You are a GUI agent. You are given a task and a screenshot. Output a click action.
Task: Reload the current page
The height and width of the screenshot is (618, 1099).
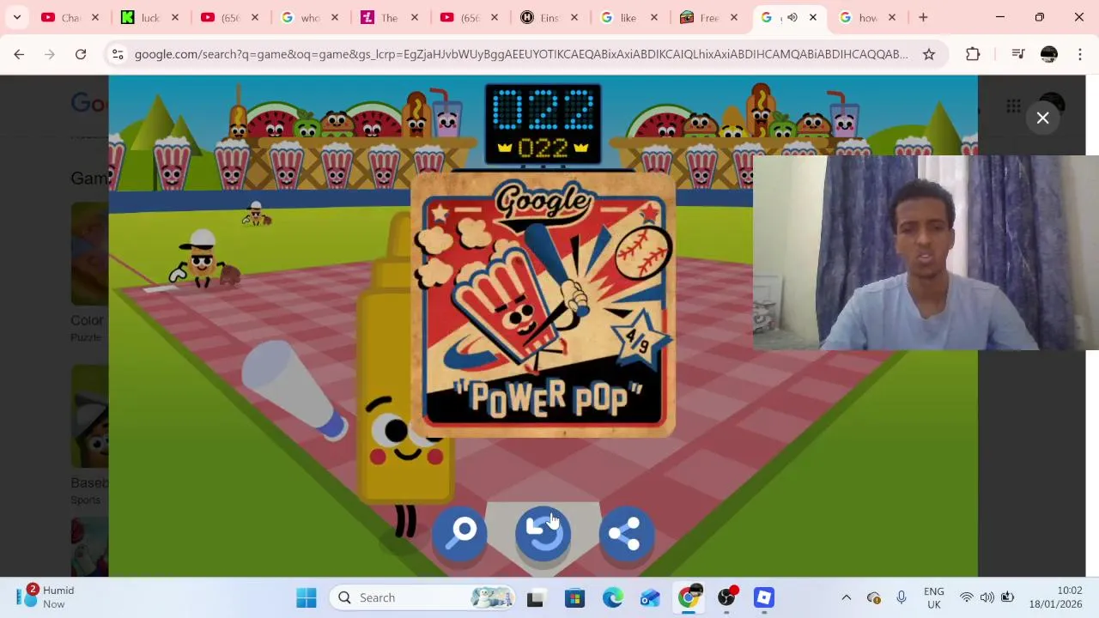(81, 54)
